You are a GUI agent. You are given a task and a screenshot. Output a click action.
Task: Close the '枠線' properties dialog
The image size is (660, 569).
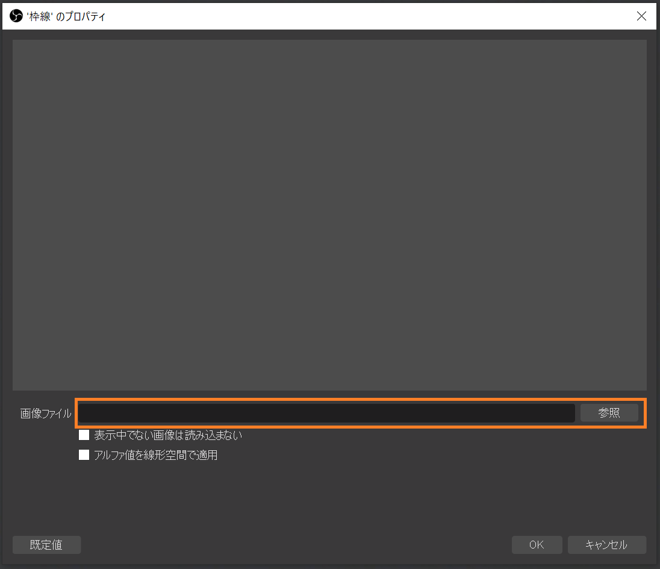[x=641, y=16]
